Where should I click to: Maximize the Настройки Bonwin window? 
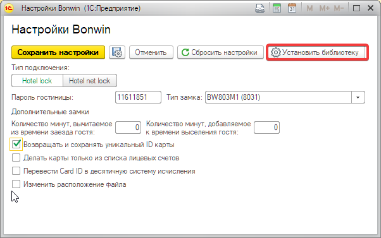point(356,8)
